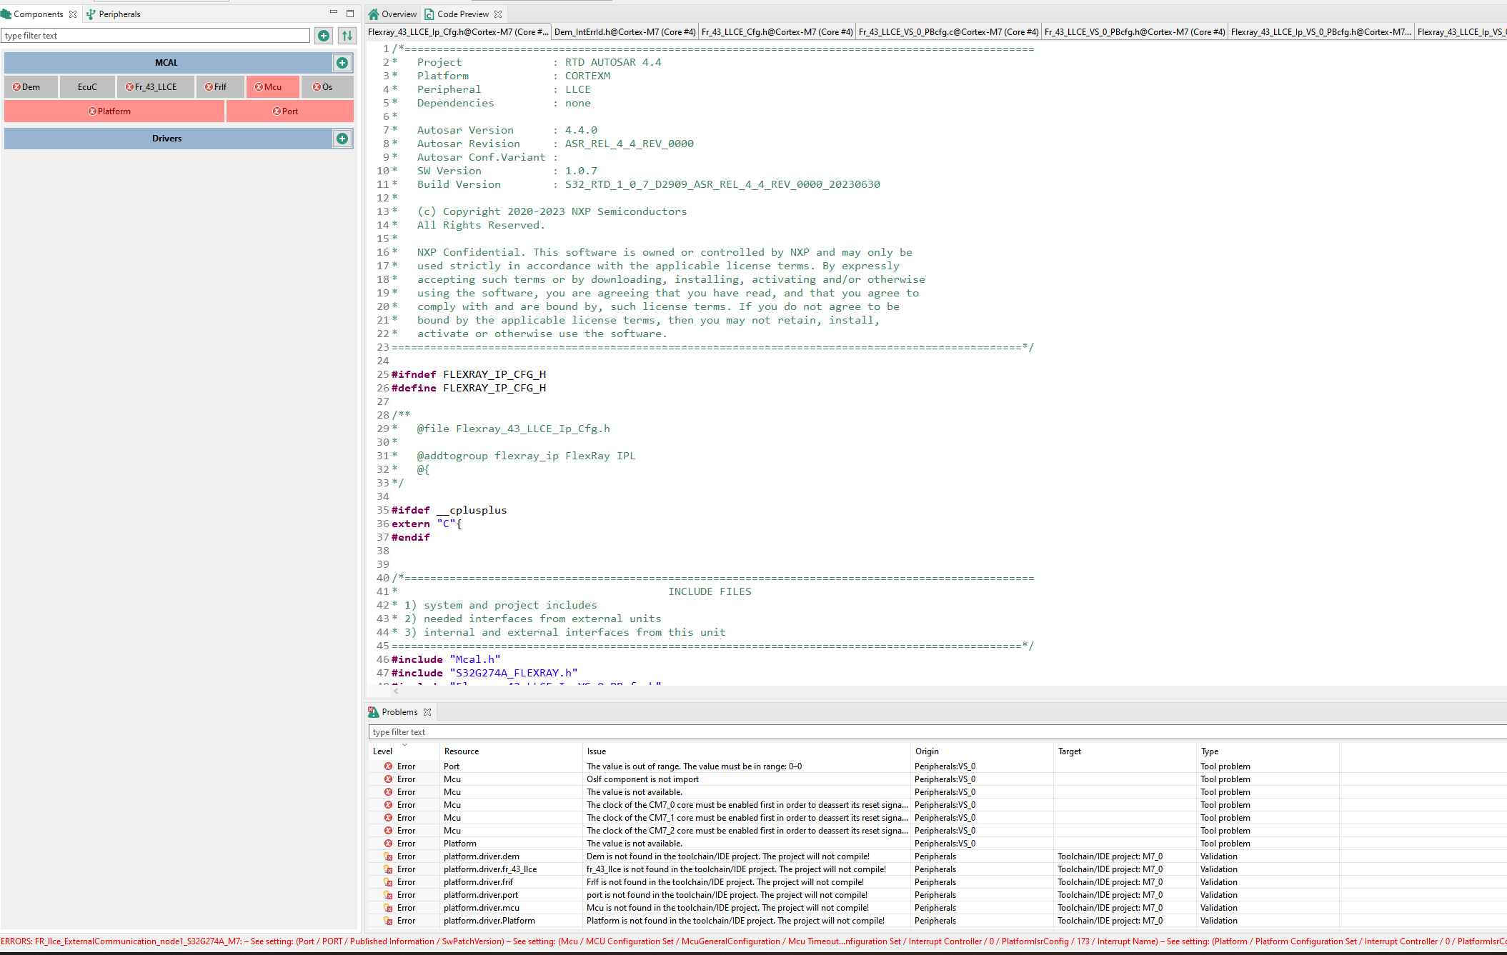Image resolution: width=1507 pixels, height=955 pixels.
Task: Click the Resource column header
Action: tap(462, 751)
